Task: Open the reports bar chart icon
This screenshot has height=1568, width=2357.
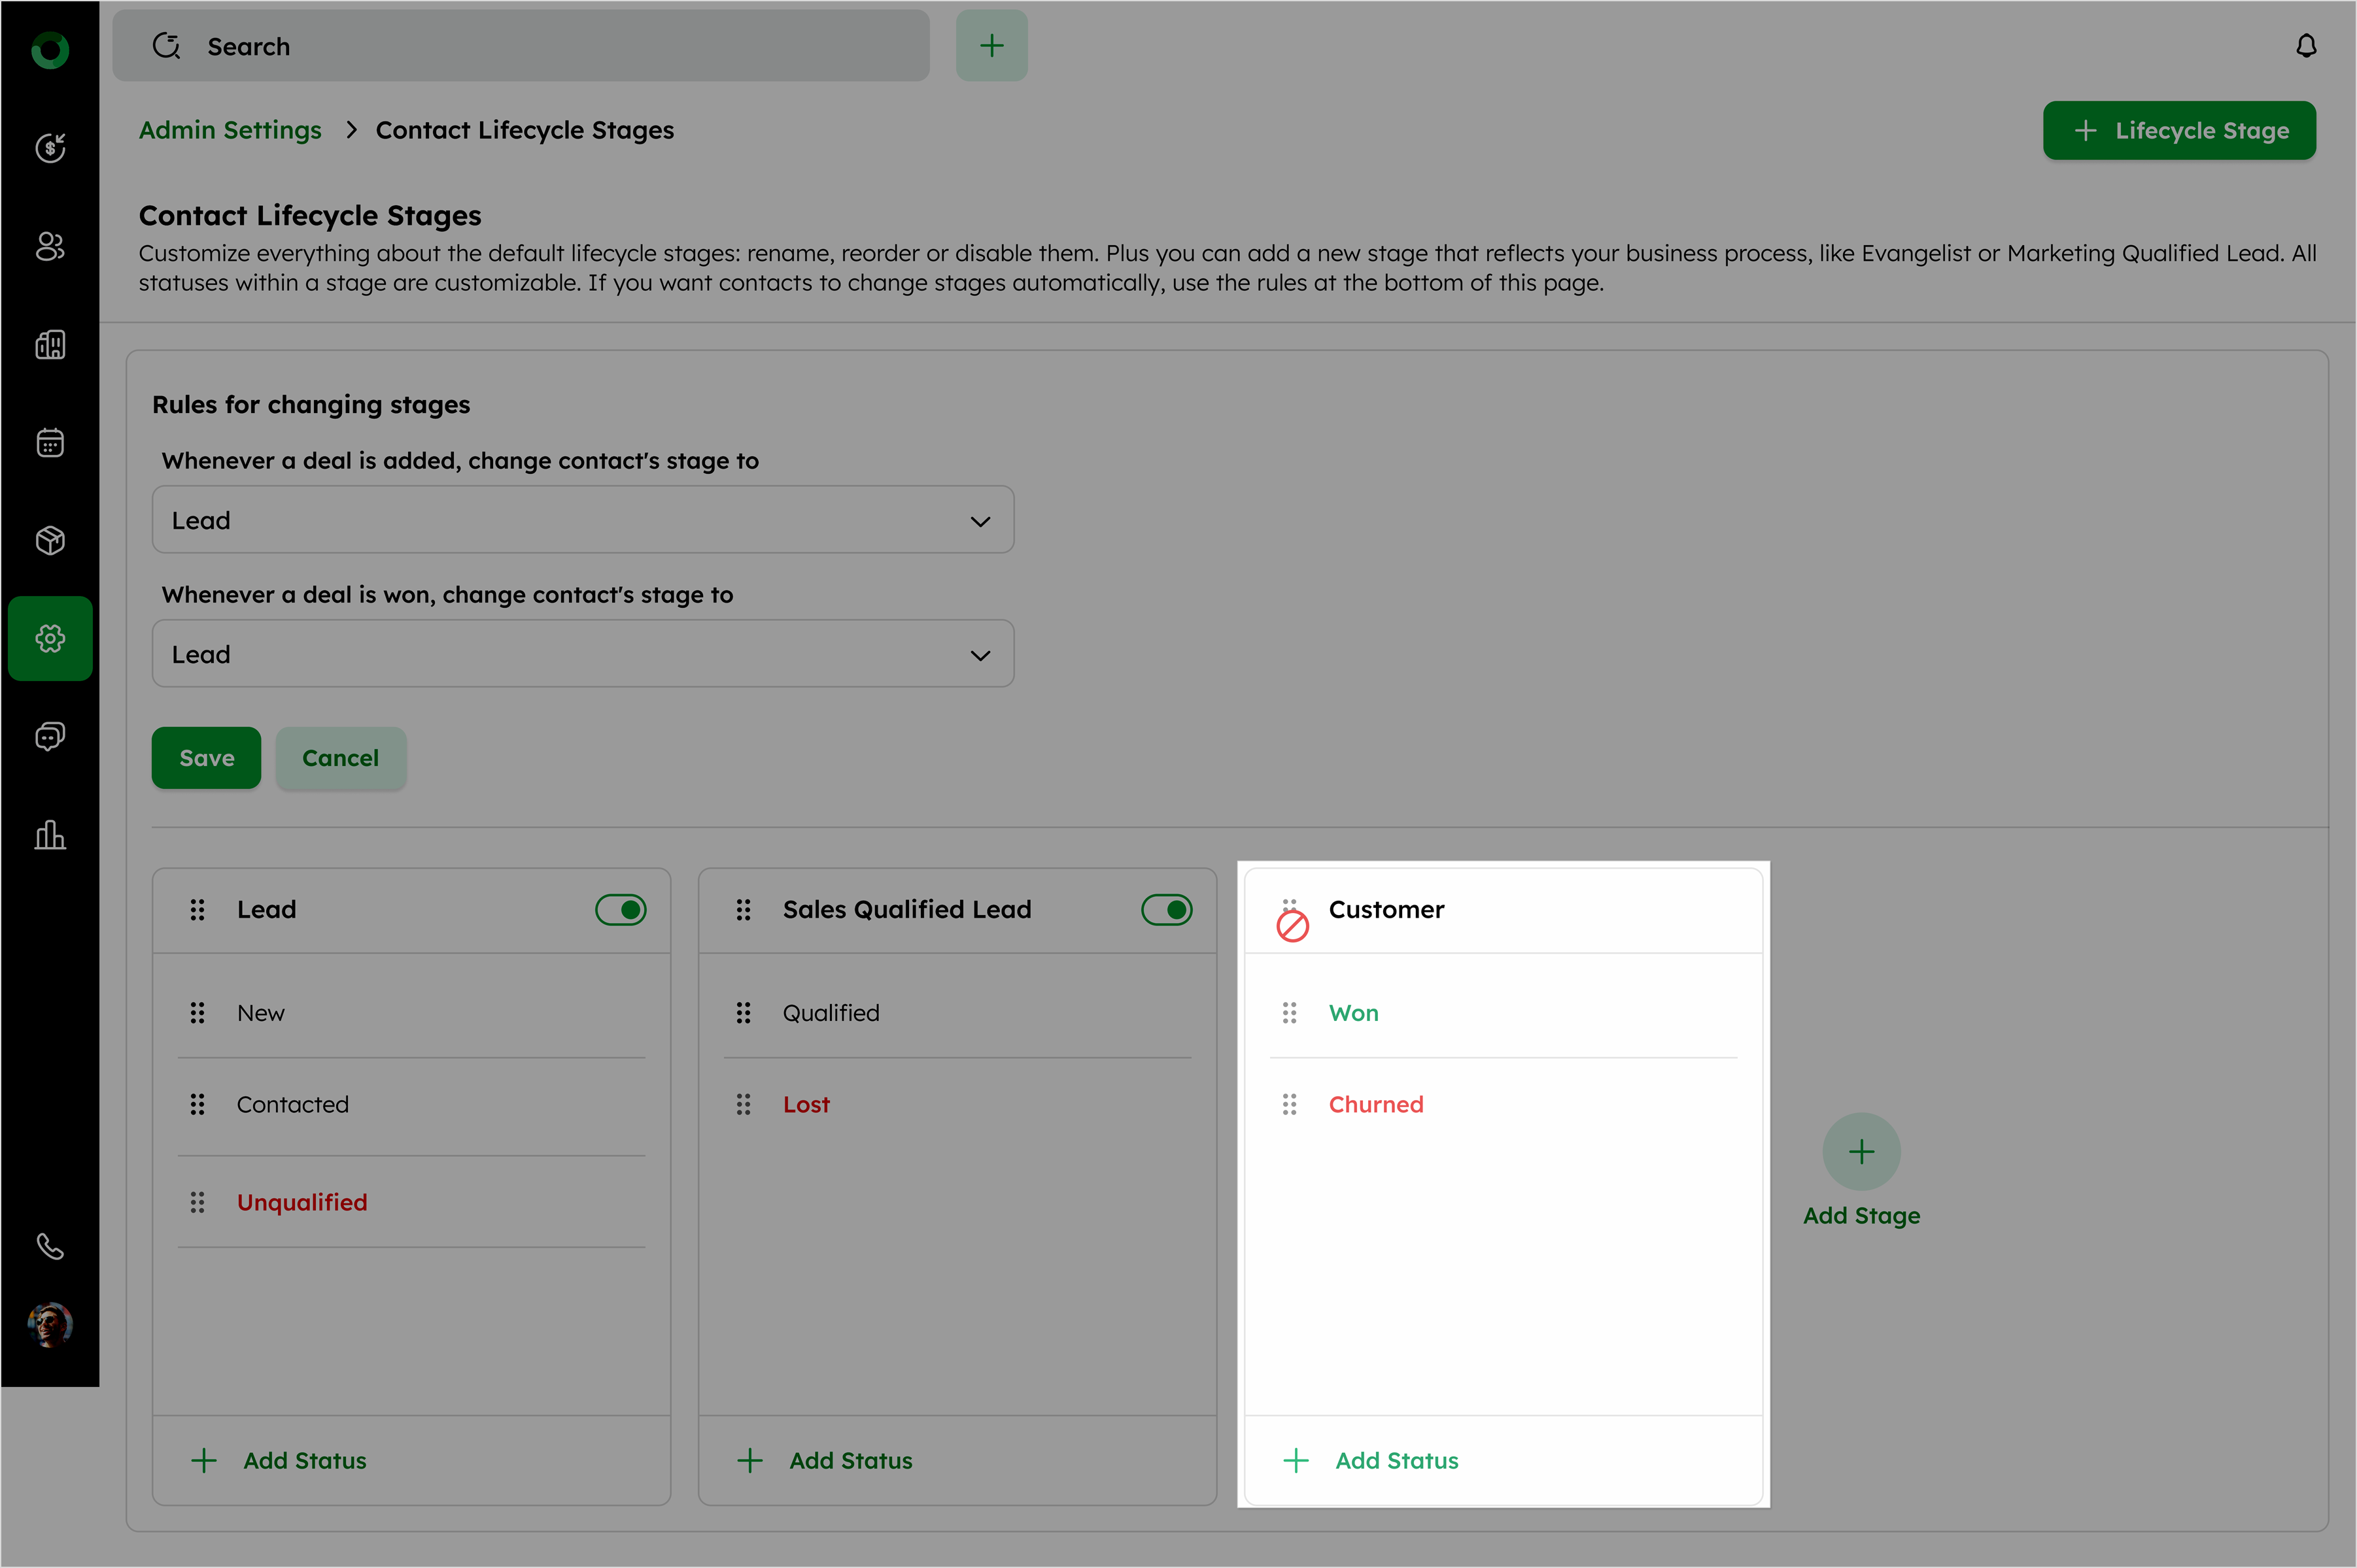Action: coord(50,834)
